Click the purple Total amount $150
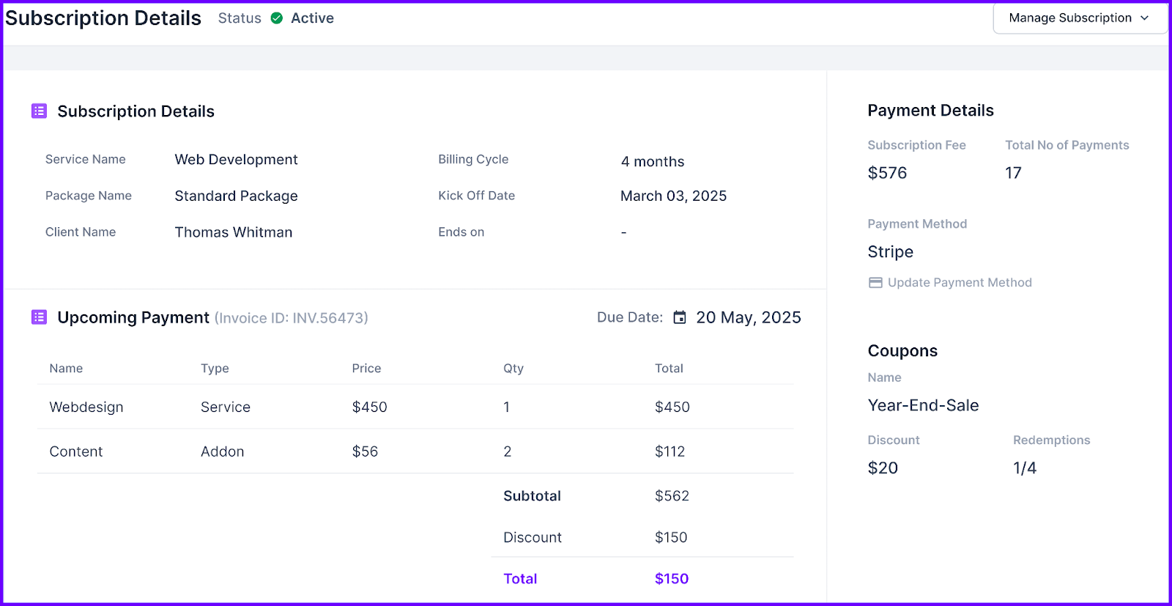Image resolution: width=1172 pixels, height=606 pixels. click(672, 579)
